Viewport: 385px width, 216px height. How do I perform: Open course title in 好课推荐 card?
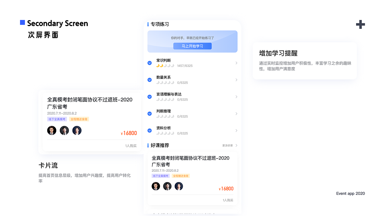coord(190,161)
